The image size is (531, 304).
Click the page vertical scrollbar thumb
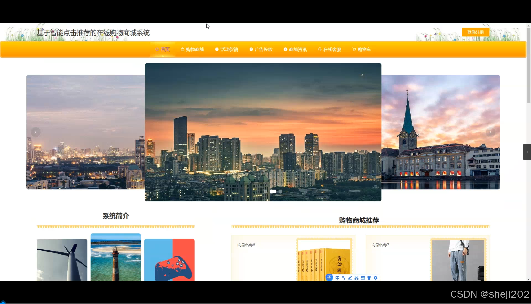coord(528,66)
